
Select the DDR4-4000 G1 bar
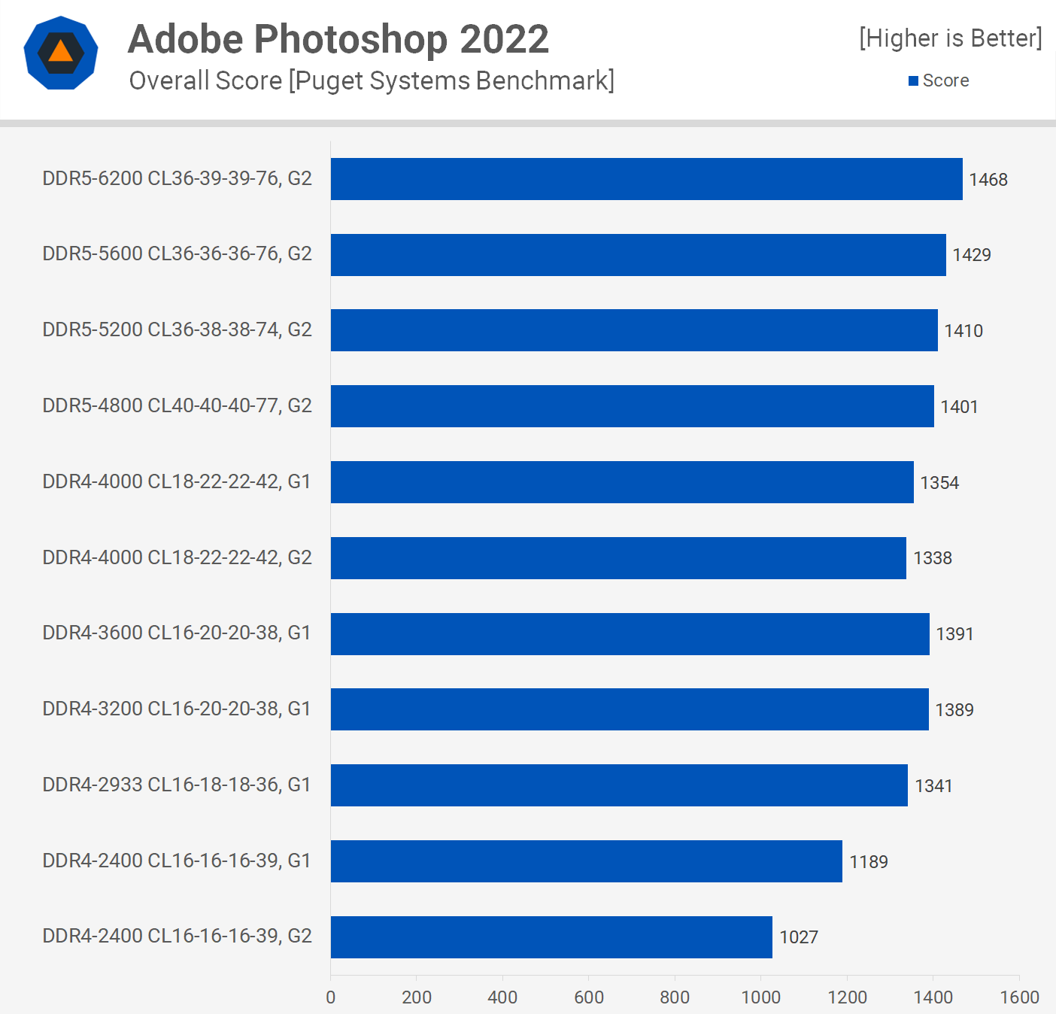[x=622, y=482]
